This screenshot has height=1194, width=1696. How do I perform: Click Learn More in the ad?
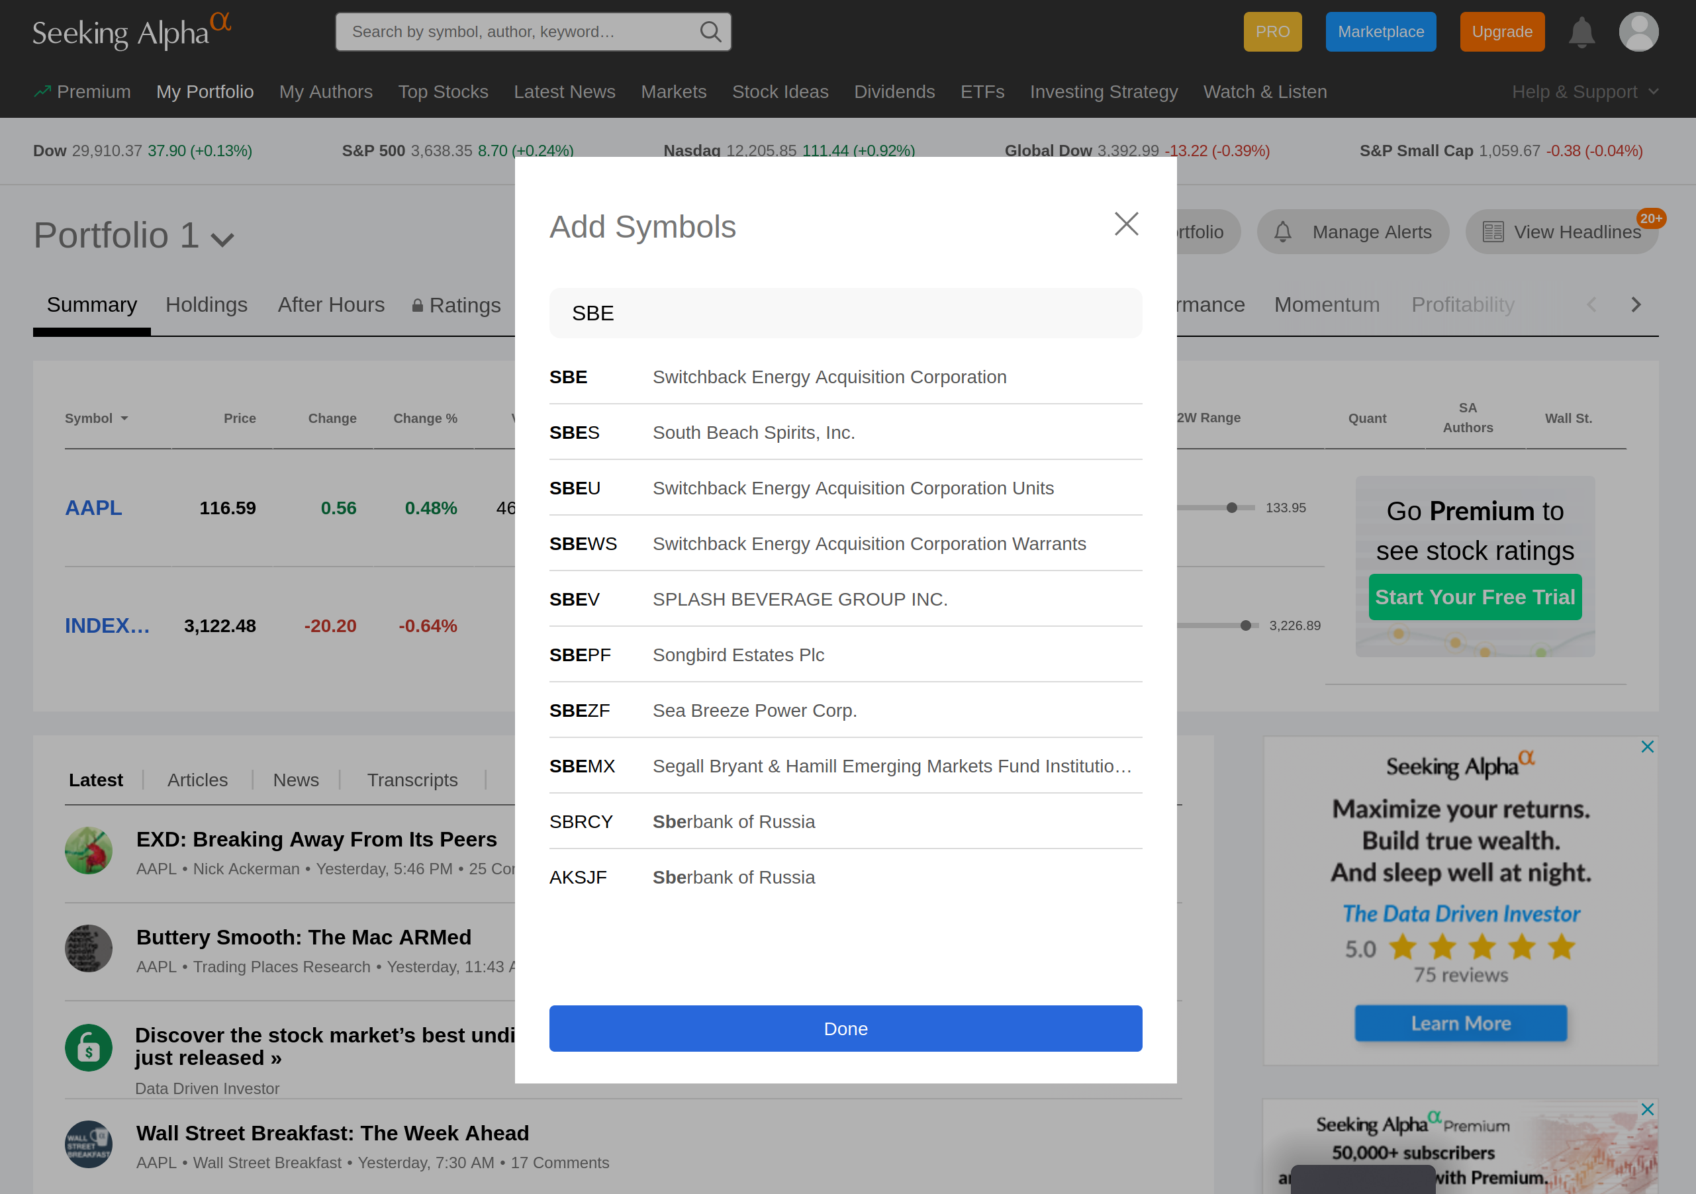pyautogui.click(x=1460, y=1023)
